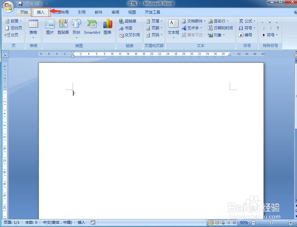Open the 剪贴画 clip art pane
The width and height of the screenshot is (297, 227).
[63, 27]
